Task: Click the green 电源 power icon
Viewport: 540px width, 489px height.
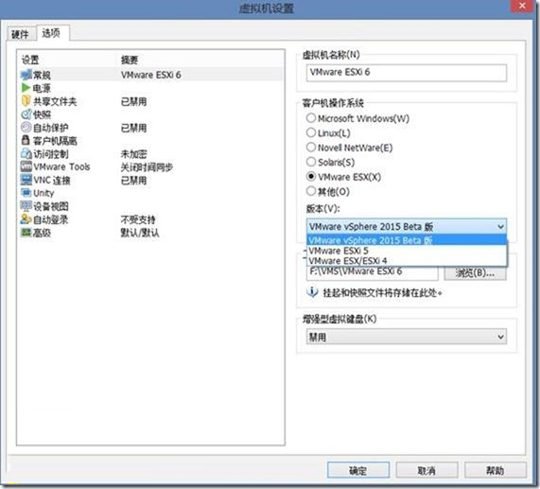Action: [x=26, y=88]
